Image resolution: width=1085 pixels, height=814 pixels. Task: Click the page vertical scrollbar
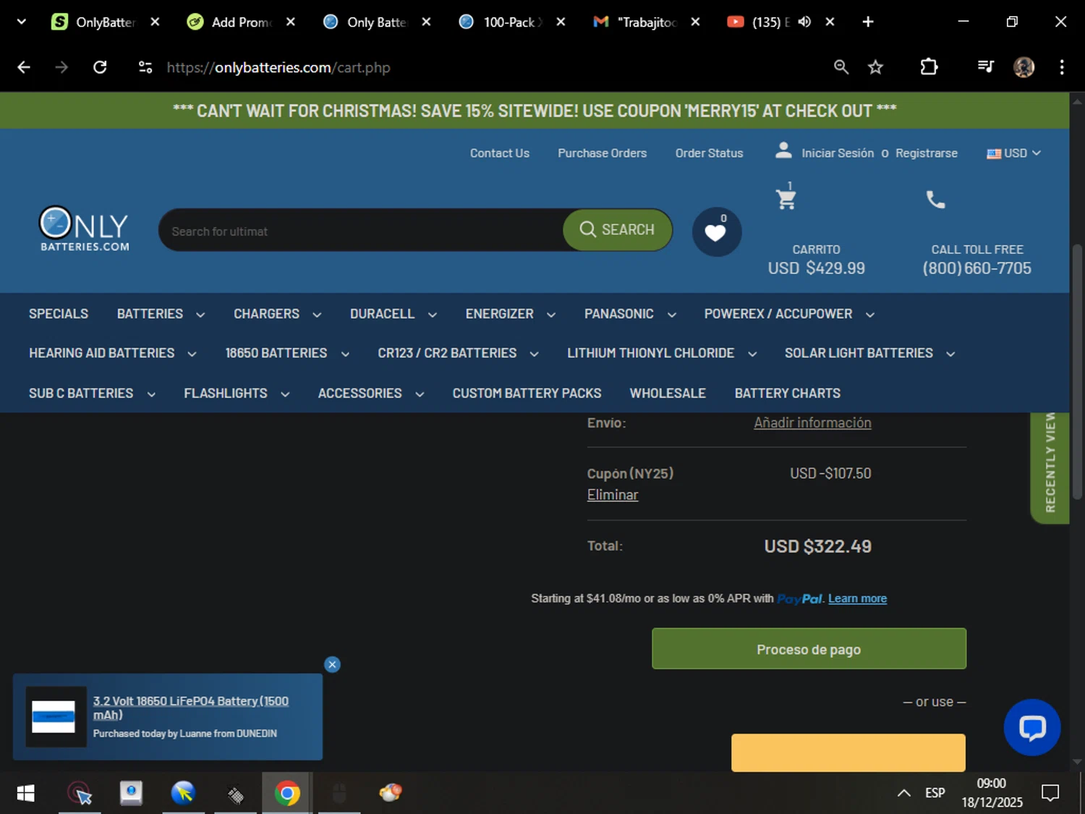tap(1077, 373)
